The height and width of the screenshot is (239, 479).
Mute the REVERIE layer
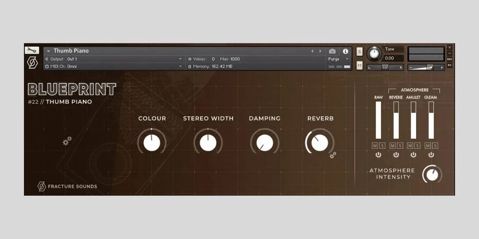(392, 146)
